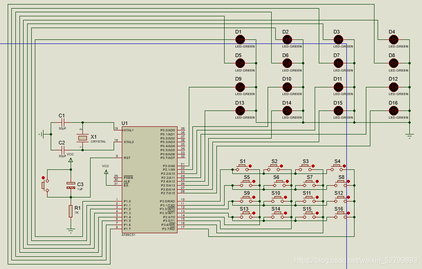The height and width of the screenshot is (269, 422).
Task: Click the P1.7 pin label
Action: coord(127,229)
